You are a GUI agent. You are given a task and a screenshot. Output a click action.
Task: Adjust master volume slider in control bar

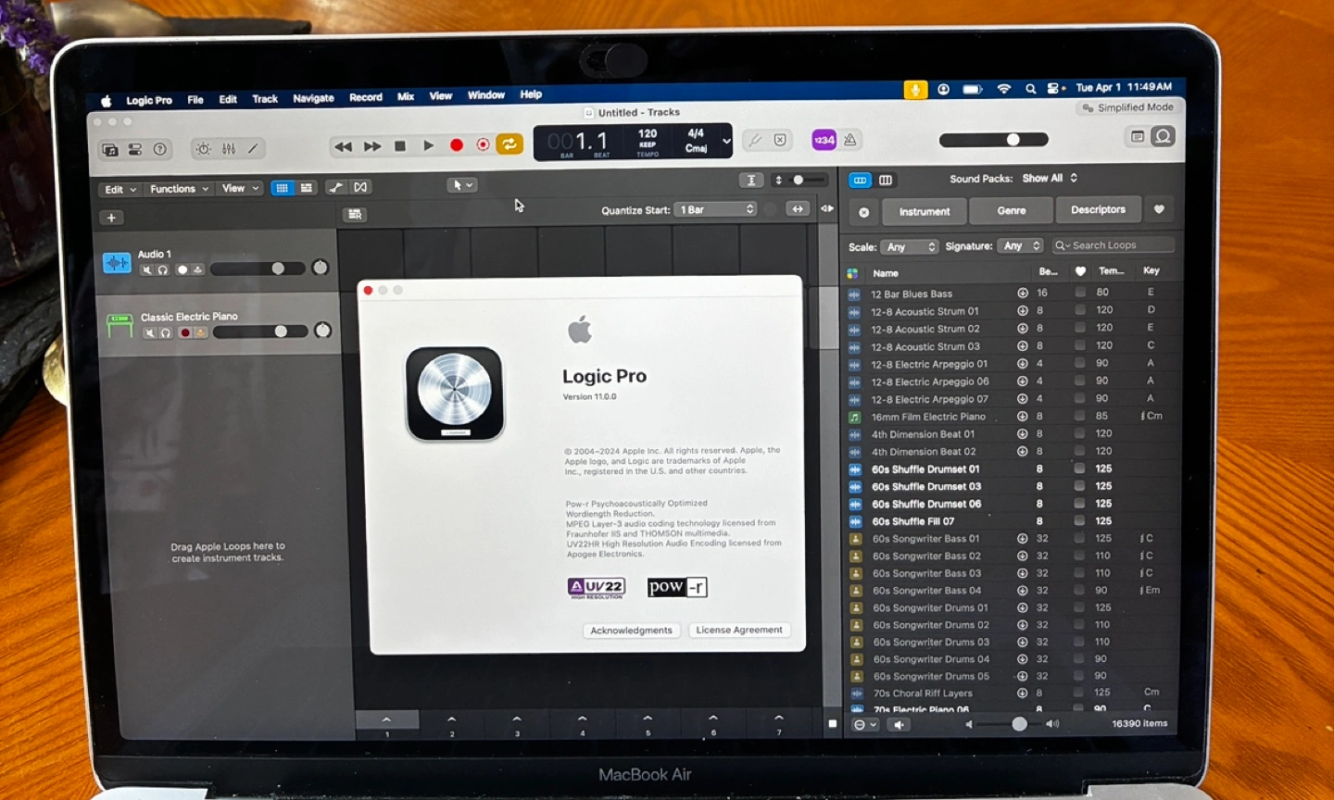[993, 140]
